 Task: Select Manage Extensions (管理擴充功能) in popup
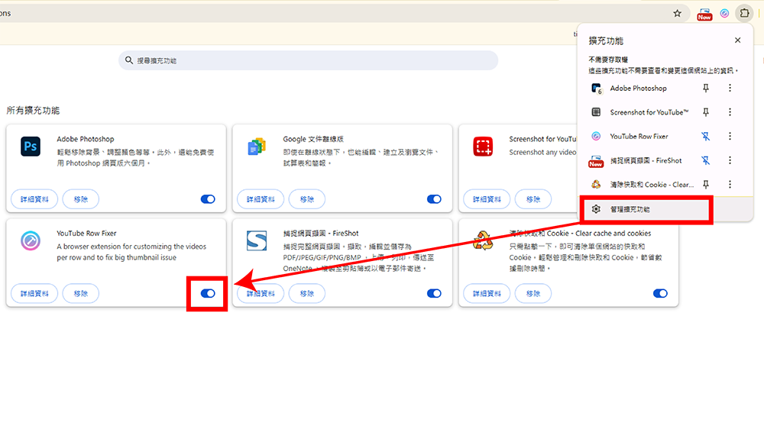(x=630, y=209)
